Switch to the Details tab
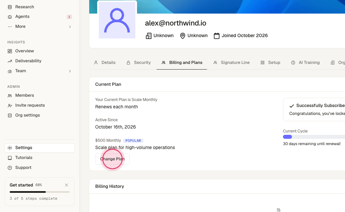 coord(105,63)
